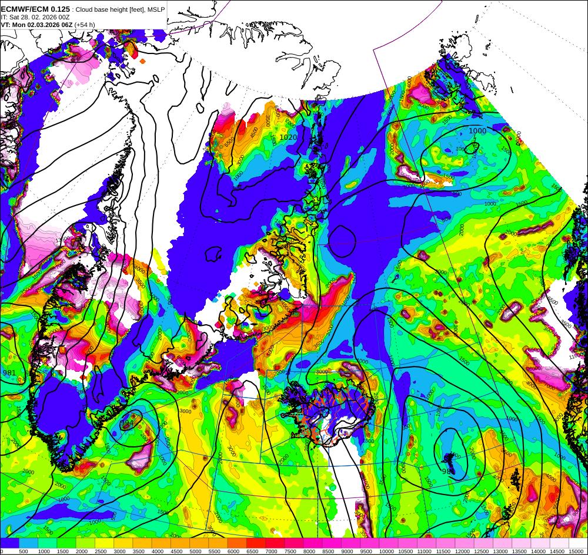Viewport: 588px width, 555px height.
Task: Pick the white 15000 legend swatch at far right
Action: tap(579, 543)
